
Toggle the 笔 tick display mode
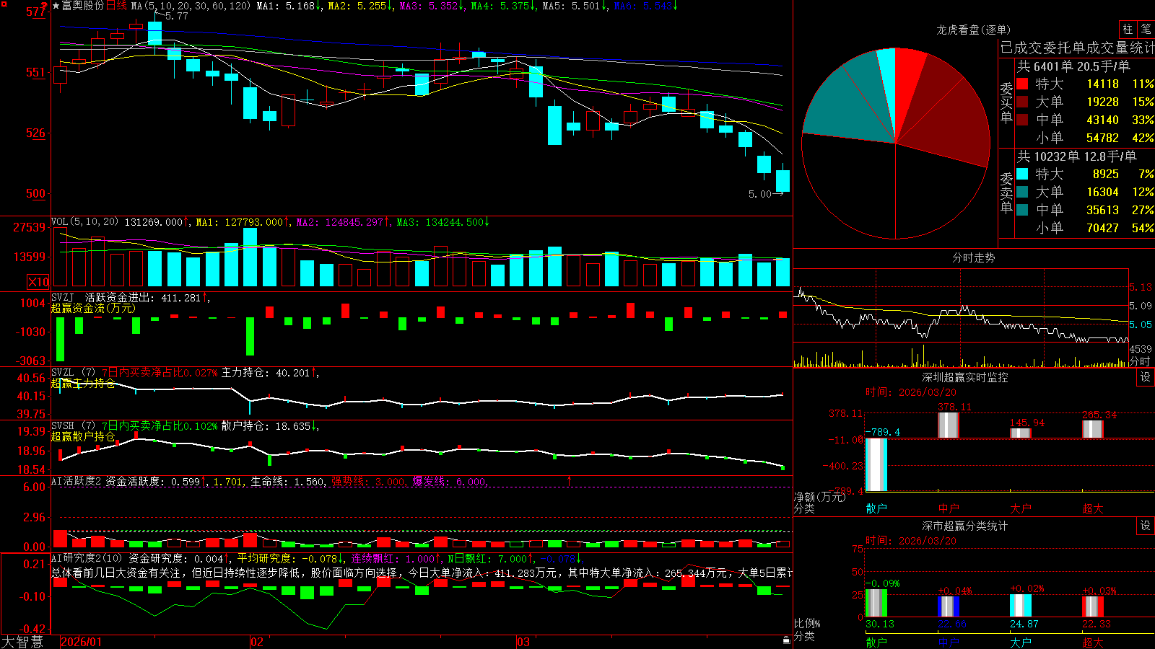[x=1146, y=29]
